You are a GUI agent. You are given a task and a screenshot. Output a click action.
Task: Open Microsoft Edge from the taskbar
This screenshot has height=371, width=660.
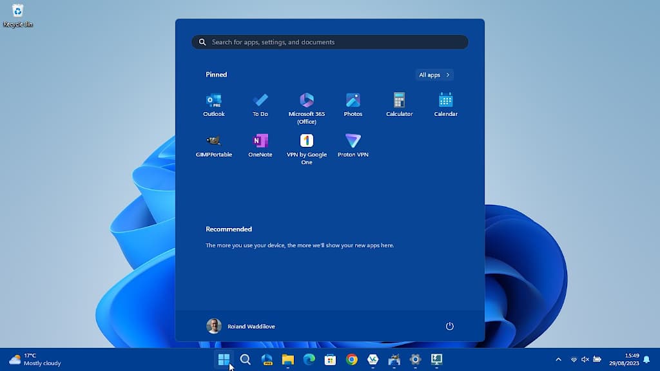pos(308,359)
